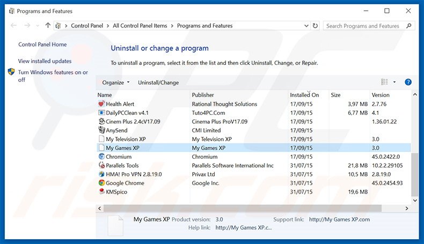Click the large file thumbnail in details pane
Image resolution: width=424 pixels, height=244 pixels.
[x=116, y=226]
